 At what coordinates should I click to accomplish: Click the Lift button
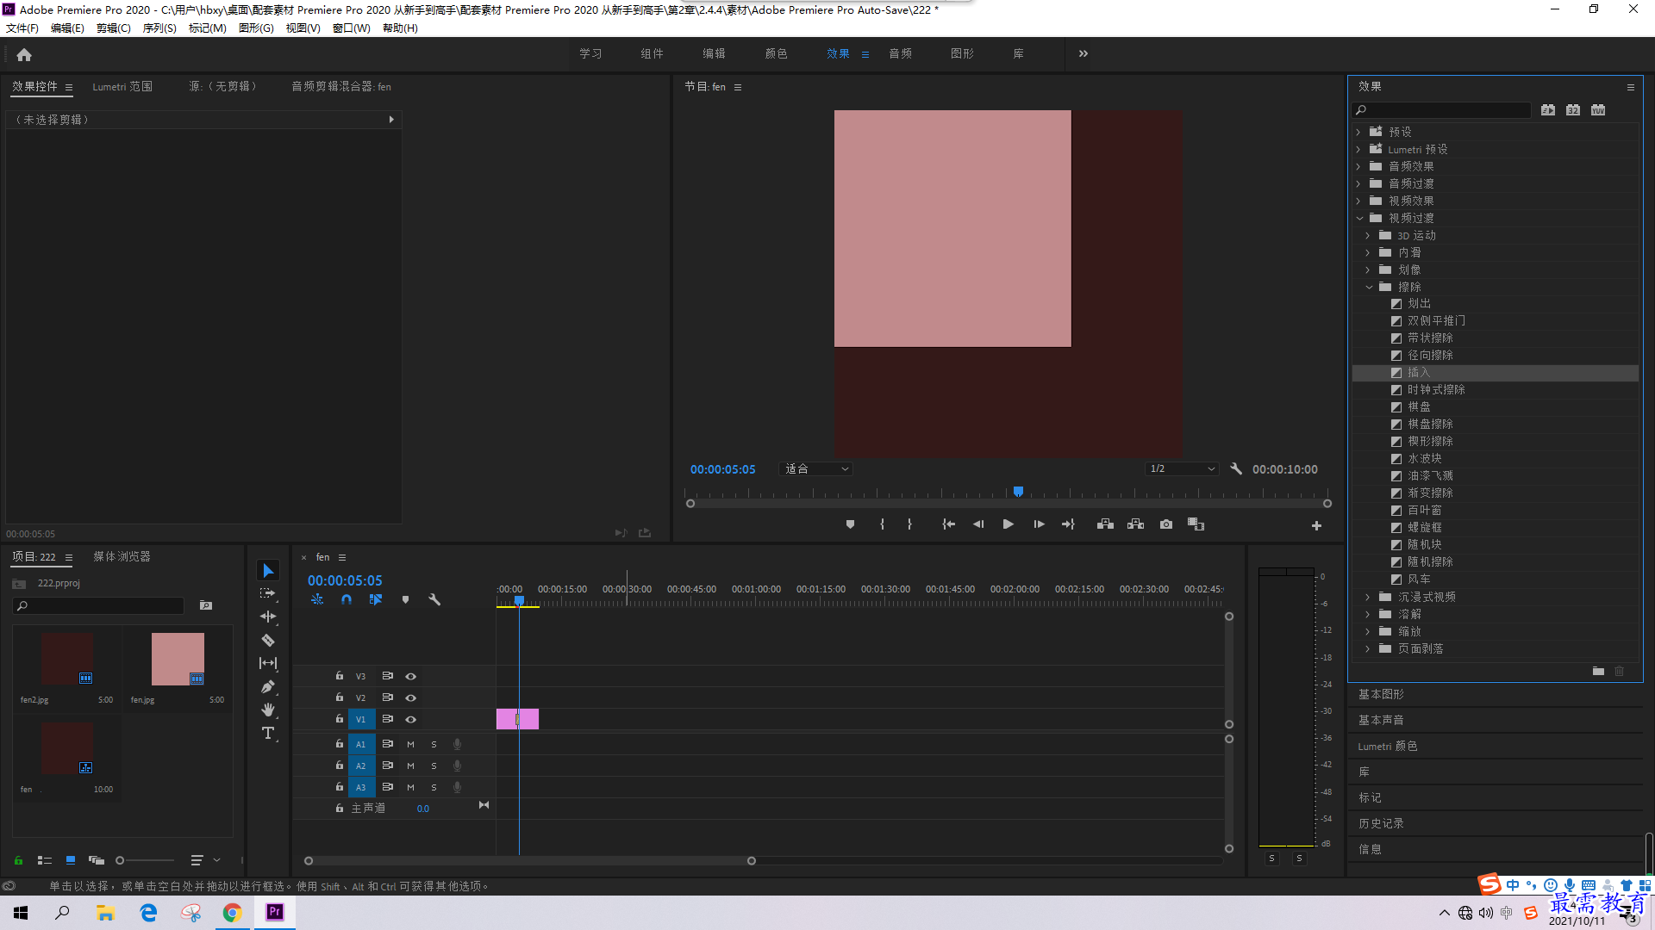[x=1105, y=524]
